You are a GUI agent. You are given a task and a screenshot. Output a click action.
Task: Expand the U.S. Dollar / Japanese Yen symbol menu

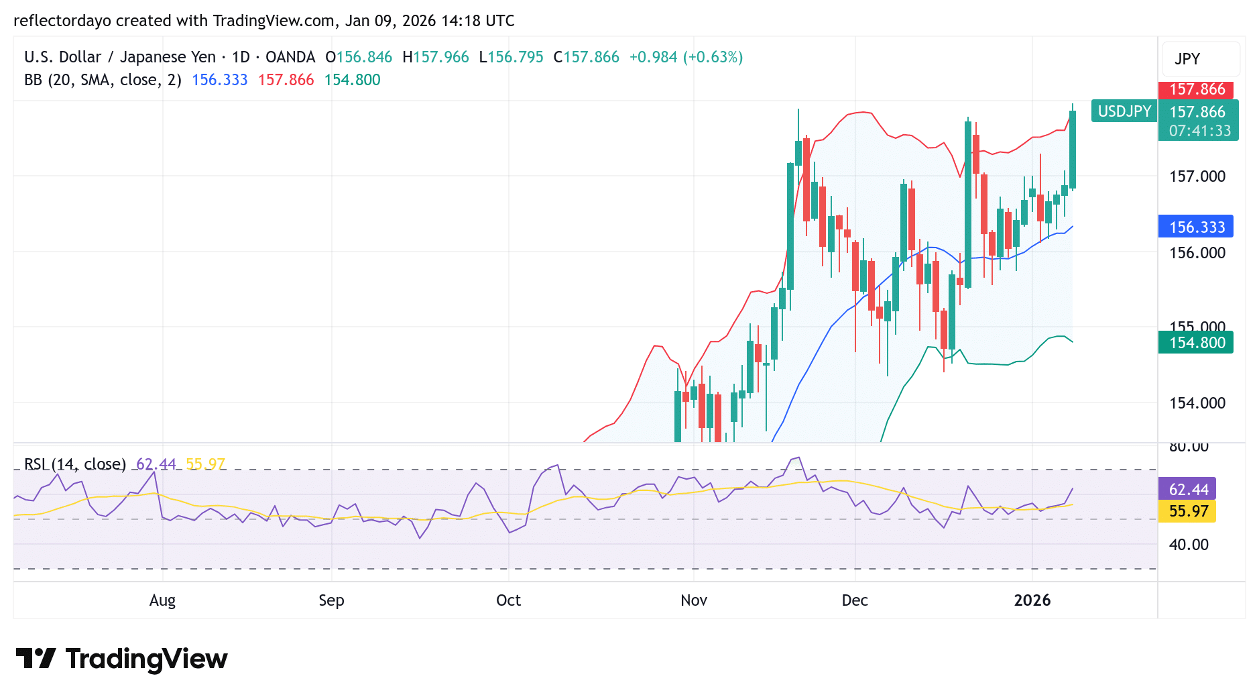[119, 57]
